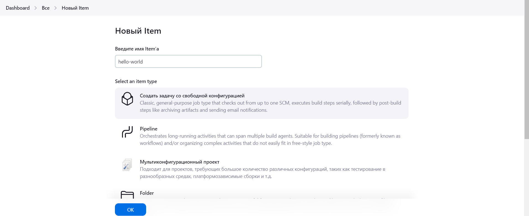
Task: Expand chevron after Все breadcrumb
Action: click(56, 8)
